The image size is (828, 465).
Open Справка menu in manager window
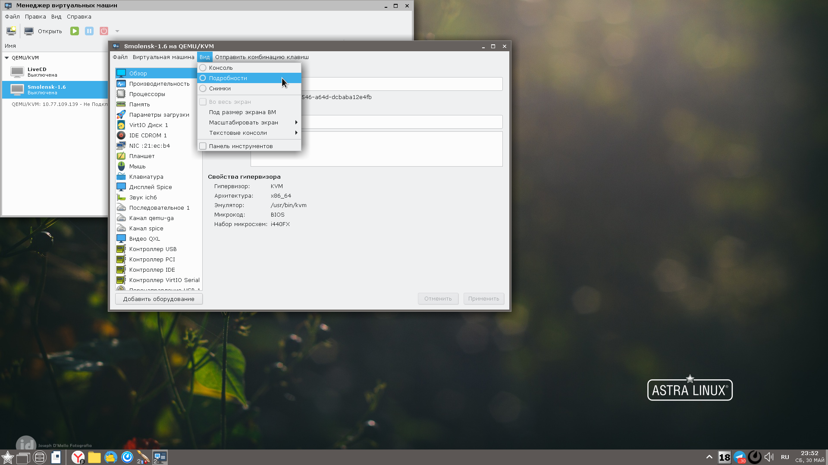pyautogui.click(x=79, y=16)
